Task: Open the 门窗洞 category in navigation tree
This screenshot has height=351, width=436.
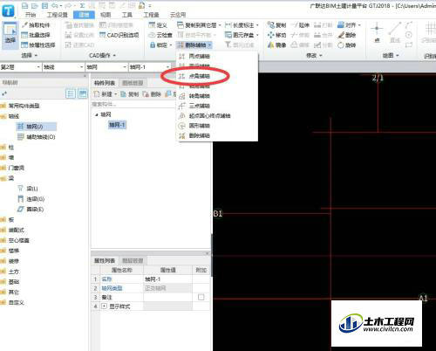Action: pos(16,168)
